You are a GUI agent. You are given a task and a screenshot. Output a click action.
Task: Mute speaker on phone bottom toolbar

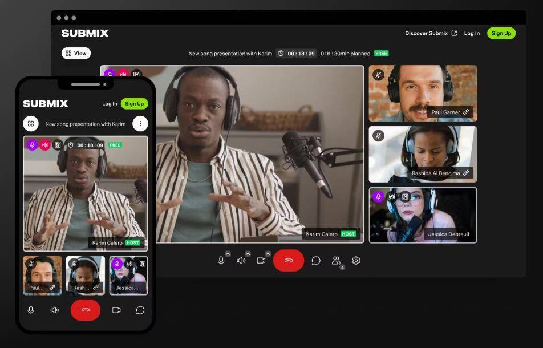55,310
